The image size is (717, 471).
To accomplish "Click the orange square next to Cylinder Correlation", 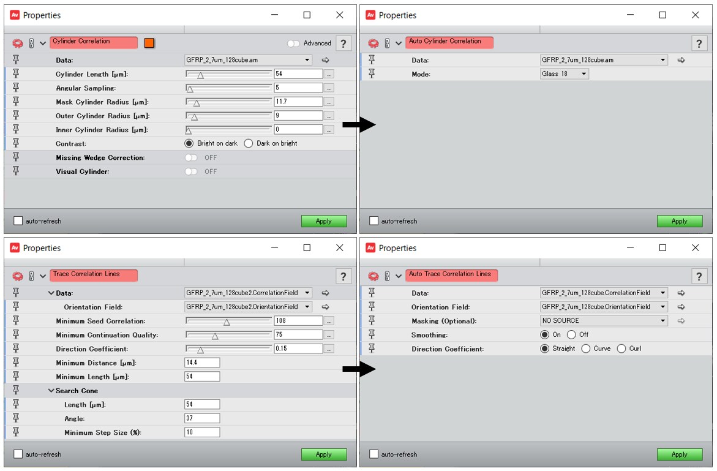I will point(149,43).
